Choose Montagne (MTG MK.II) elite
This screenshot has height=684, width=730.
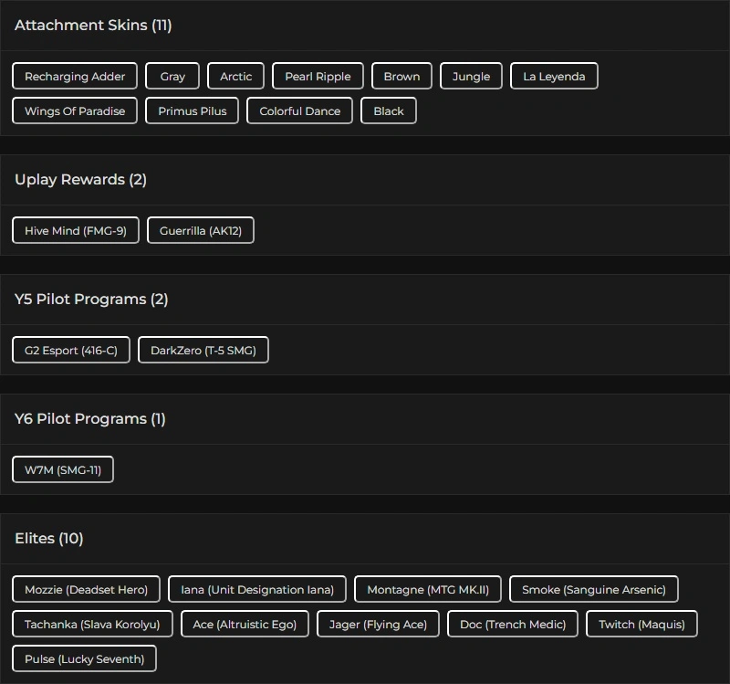[428, 589]
